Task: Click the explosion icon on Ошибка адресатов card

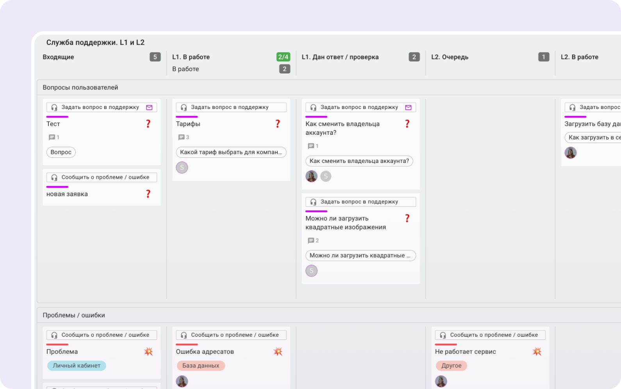Action: [278, 352]
